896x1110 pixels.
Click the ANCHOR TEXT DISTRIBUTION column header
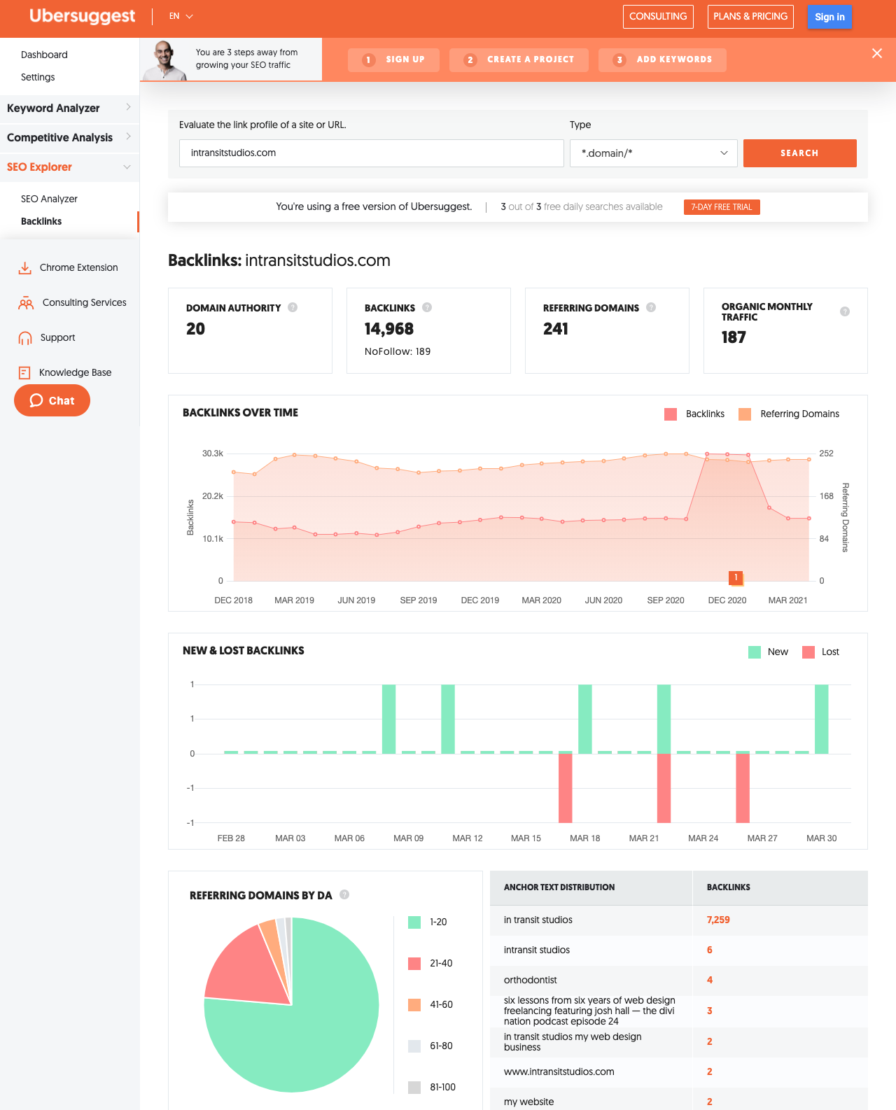coord(559,887)
